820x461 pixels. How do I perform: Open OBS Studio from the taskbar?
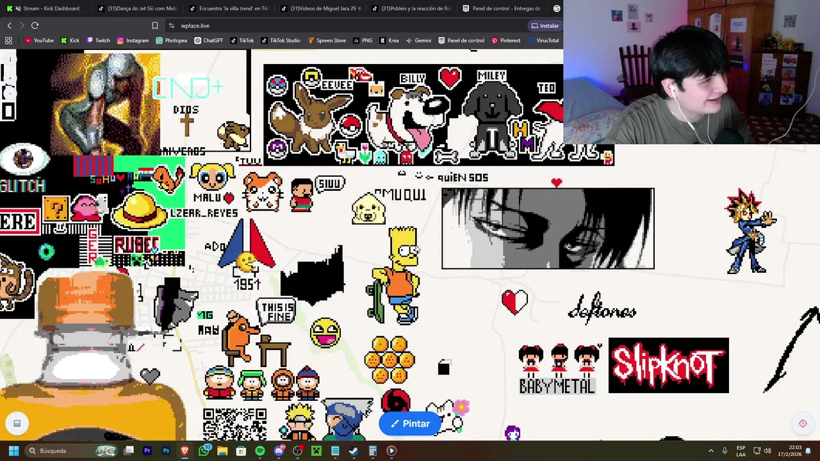pos(297,451)
